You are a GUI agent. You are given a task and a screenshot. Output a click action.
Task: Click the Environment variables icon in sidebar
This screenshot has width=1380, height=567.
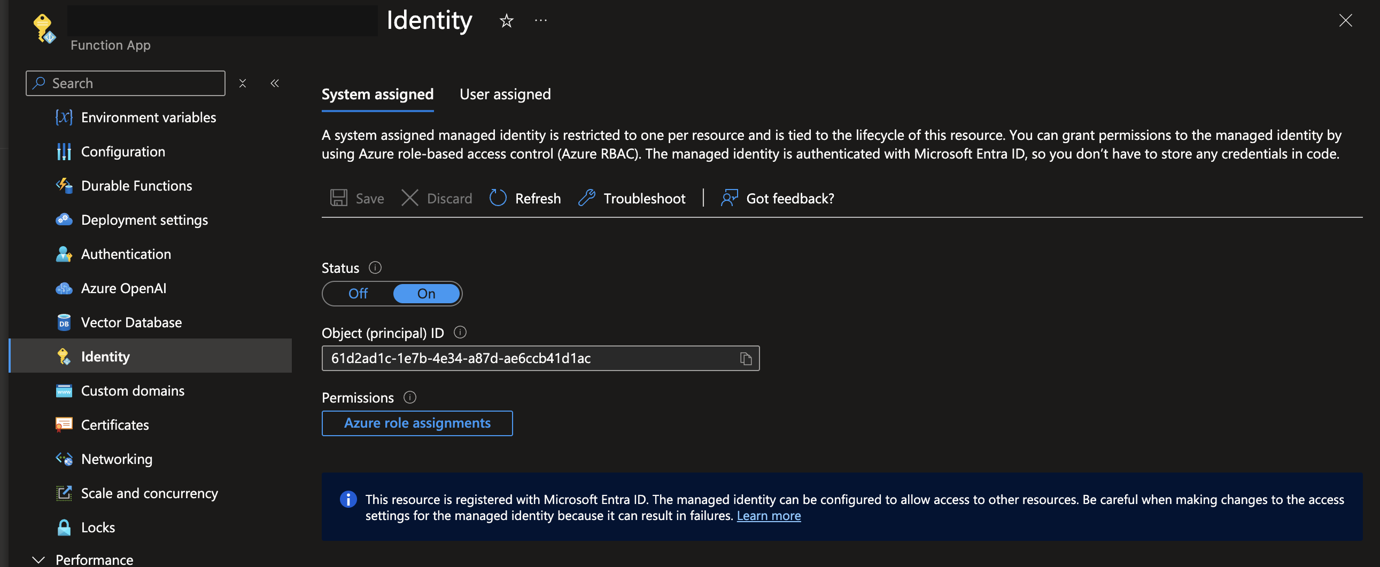click(x=64, y=117)
